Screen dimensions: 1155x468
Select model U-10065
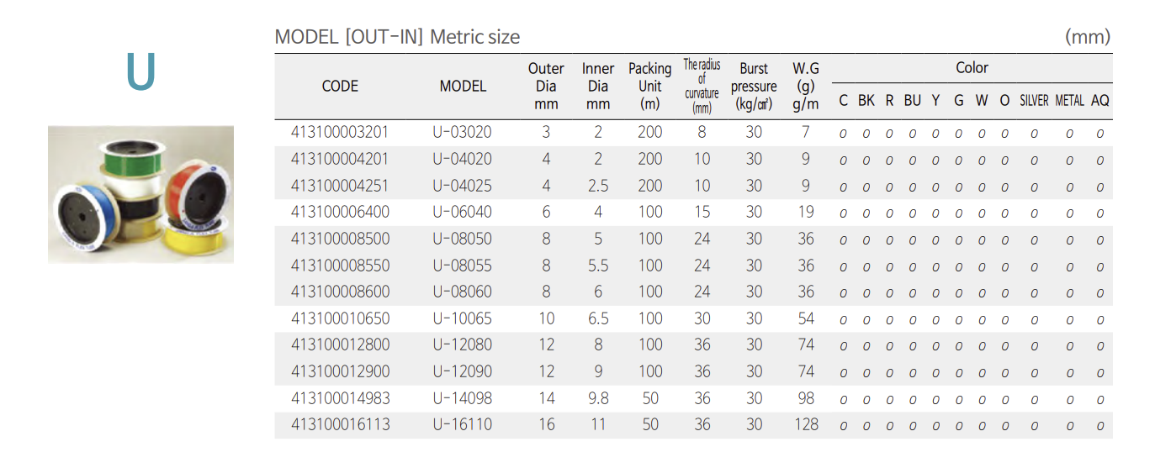pyautogui.click(x=463, y=318)
